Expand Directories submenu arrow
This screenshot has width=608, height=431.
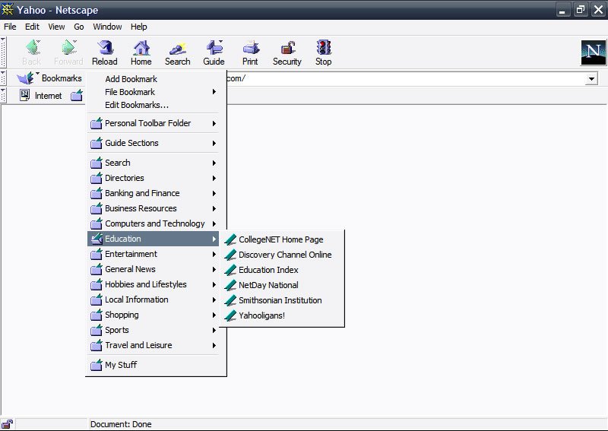click(214, 178)
